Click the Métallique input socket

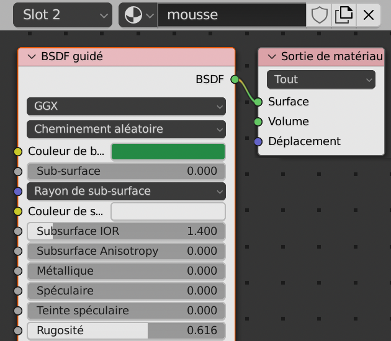coord(18,271)
